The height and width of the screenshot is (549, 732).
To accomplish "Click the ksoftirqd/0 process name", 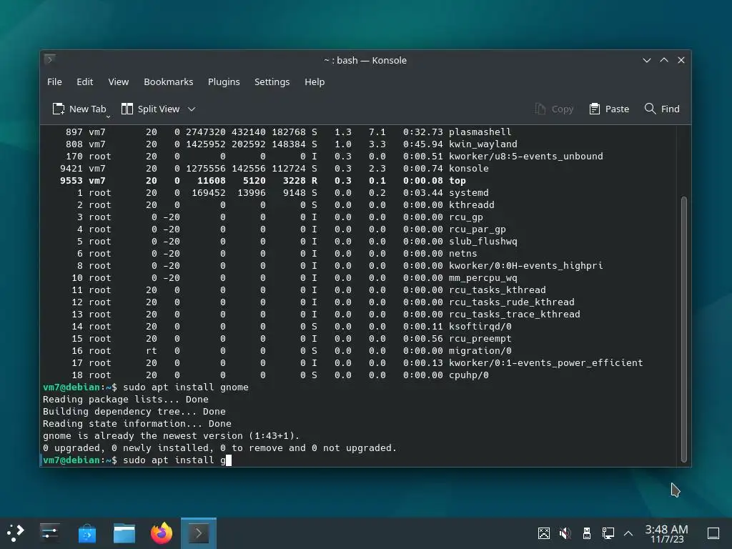I will pos(480,326).
